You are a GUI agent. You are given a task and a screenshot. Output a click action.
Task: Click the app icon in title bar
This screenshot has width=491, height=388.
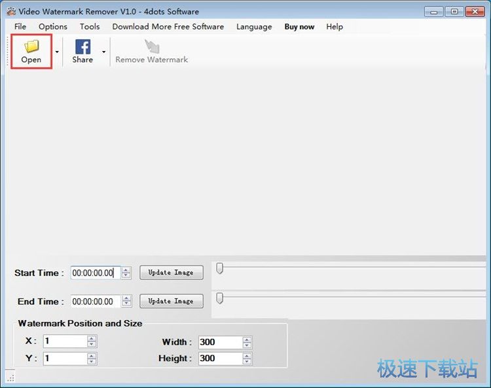pos(10,11)
